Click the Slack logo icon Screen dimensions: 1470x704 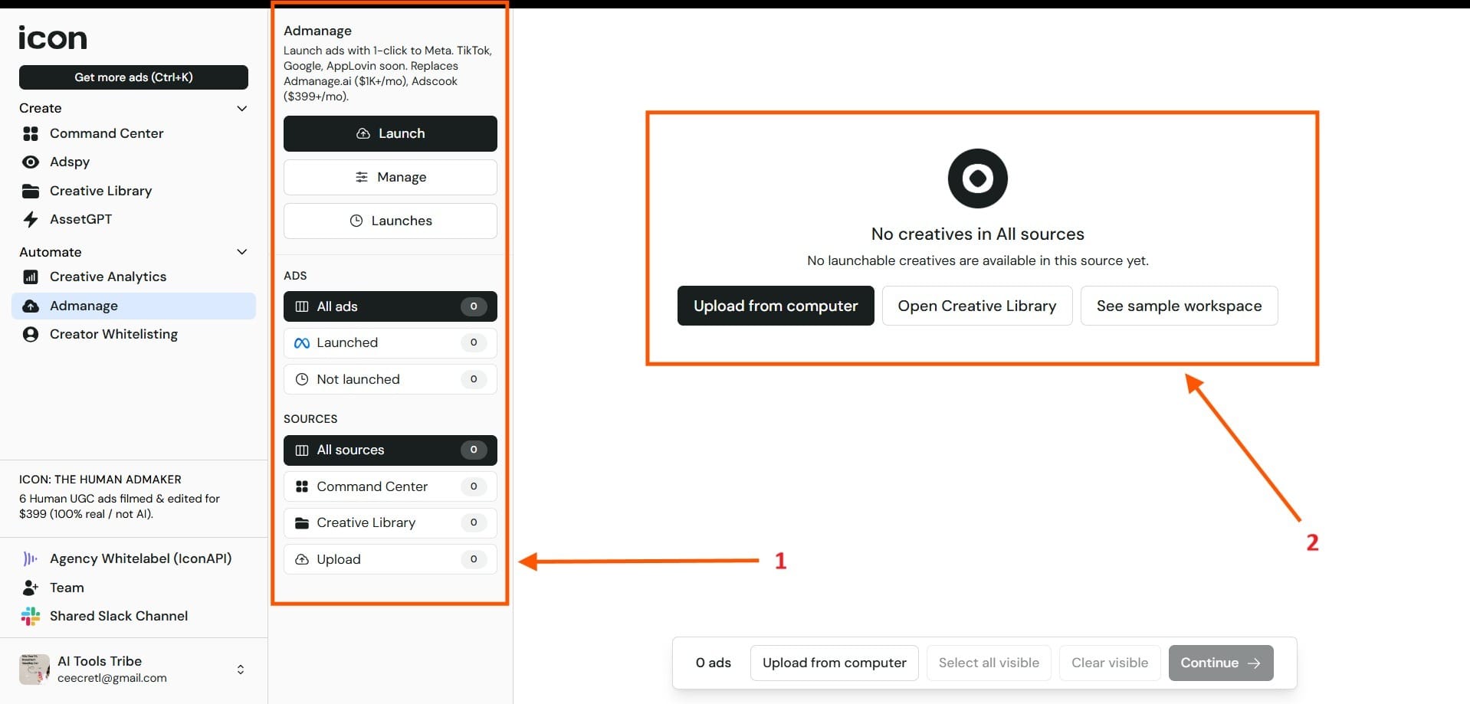click(x=31, y=616)
